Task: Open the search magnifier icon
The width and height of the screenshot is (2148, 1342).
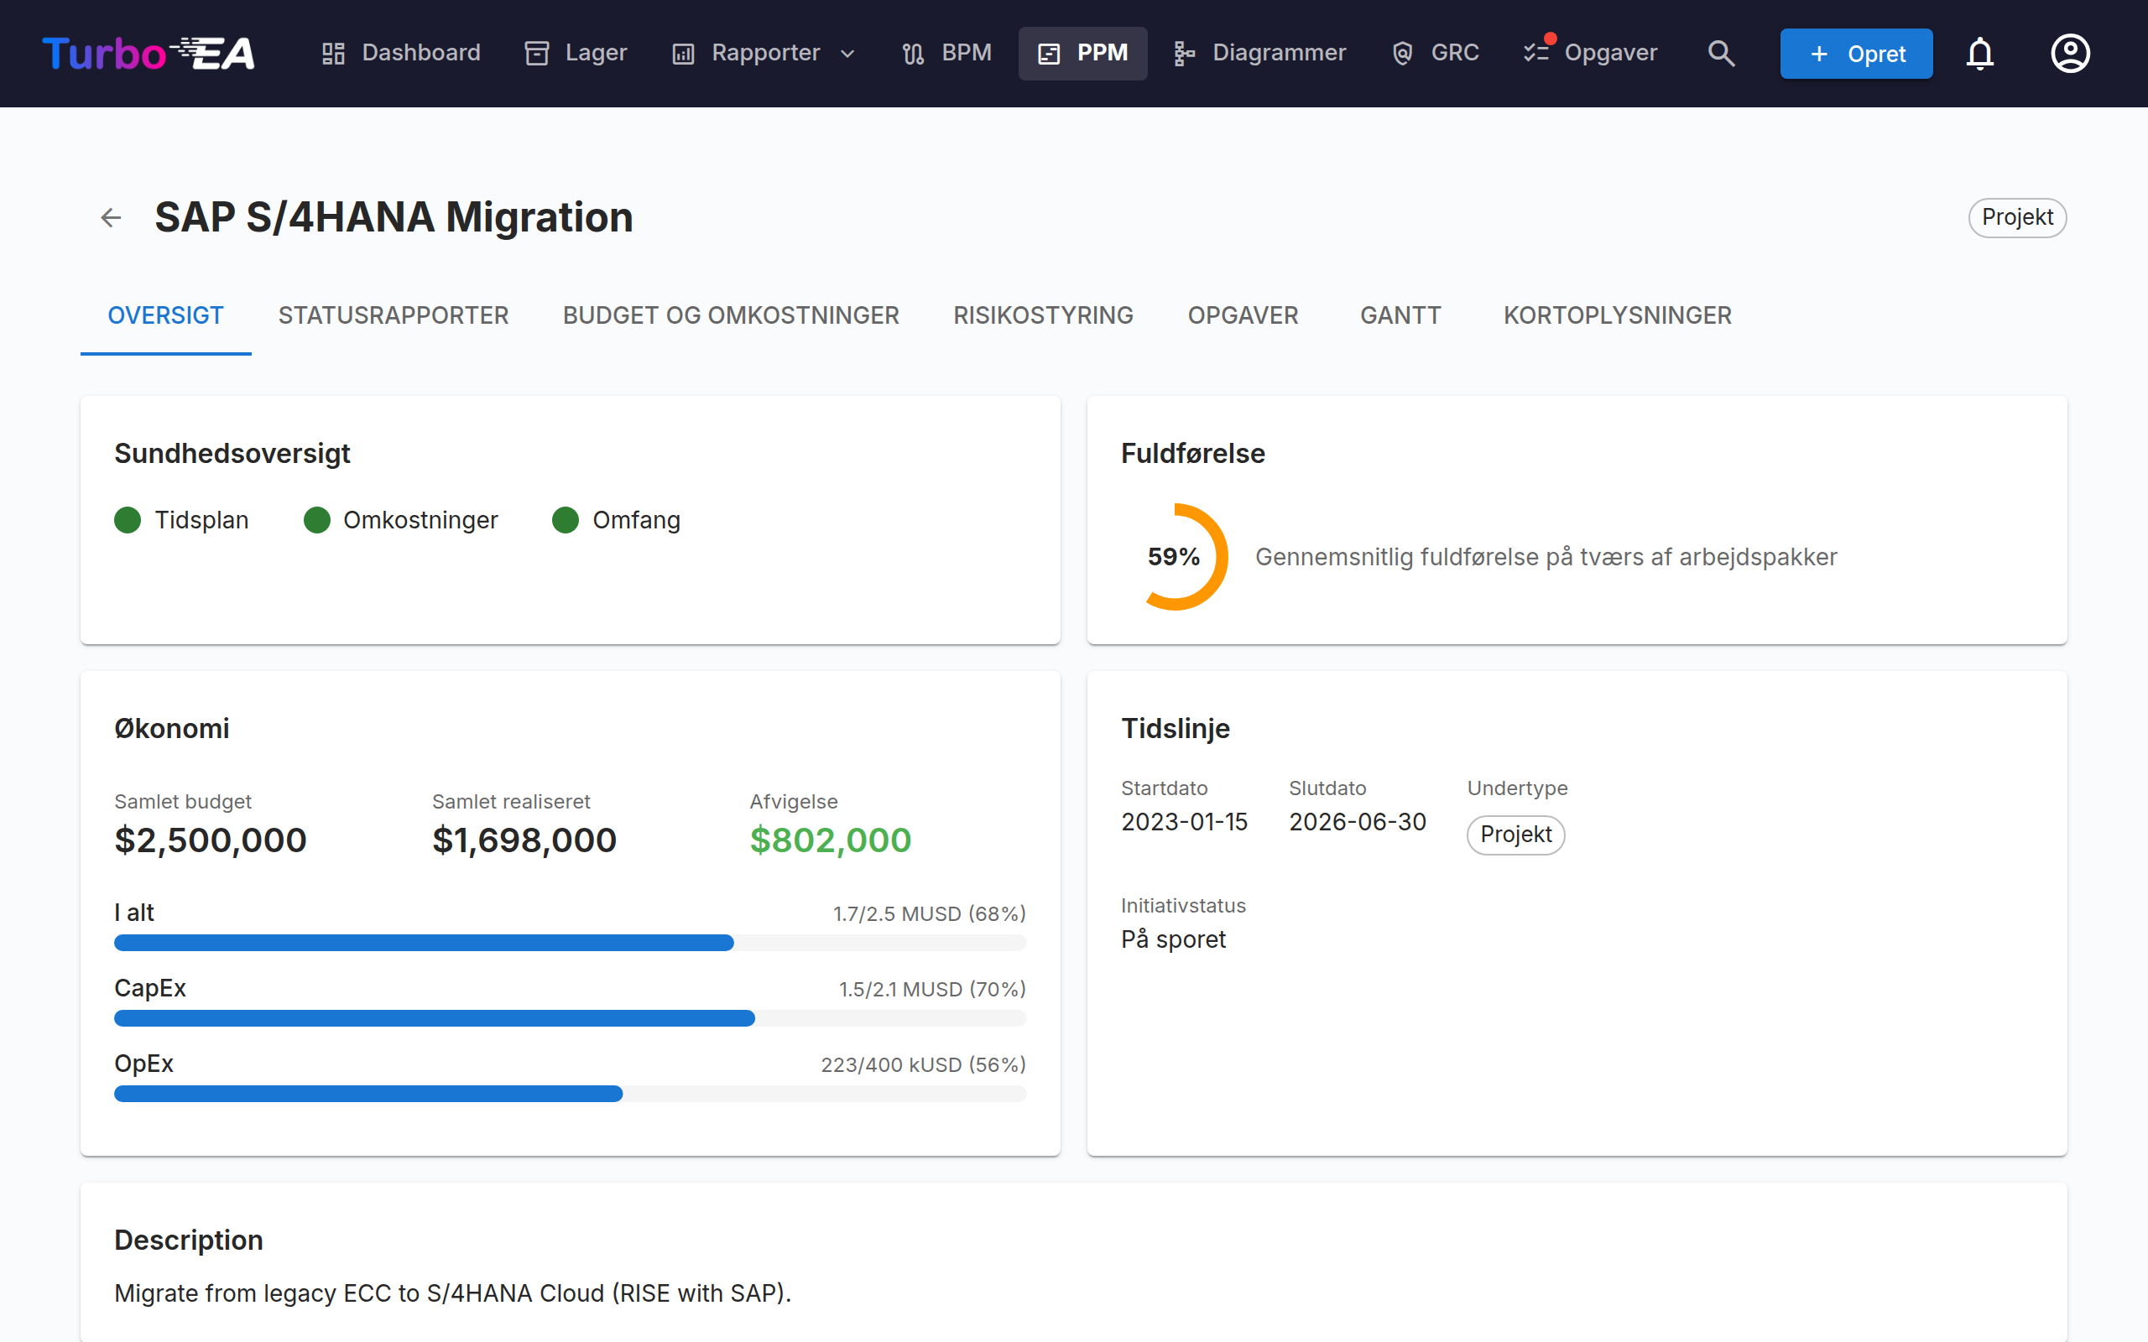Action: click(1721, 53)
